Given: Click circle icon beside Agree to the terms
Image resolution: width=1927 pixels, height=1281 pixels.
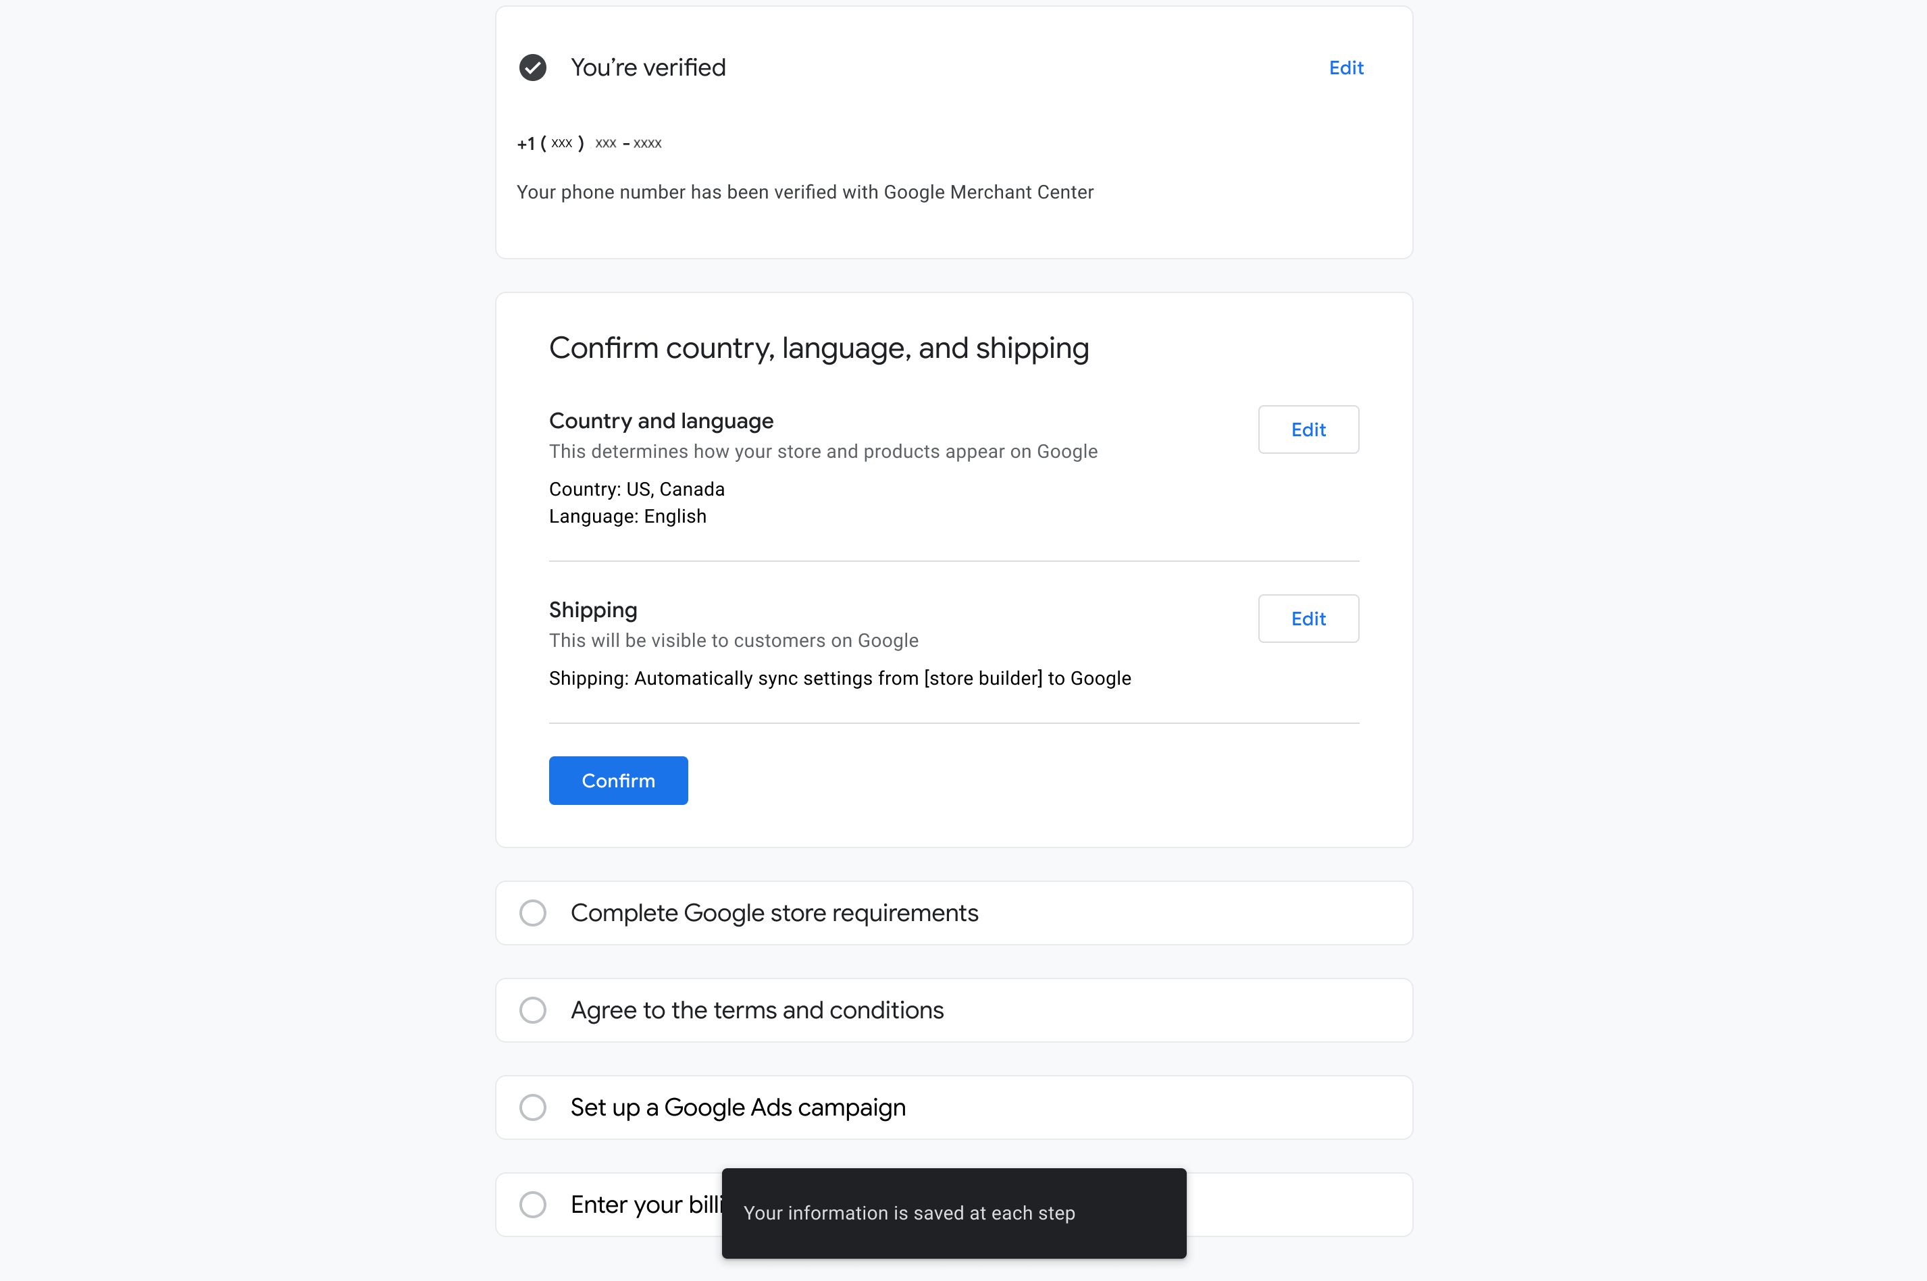Looking at the screenshot, I should tap(533, 1010).
